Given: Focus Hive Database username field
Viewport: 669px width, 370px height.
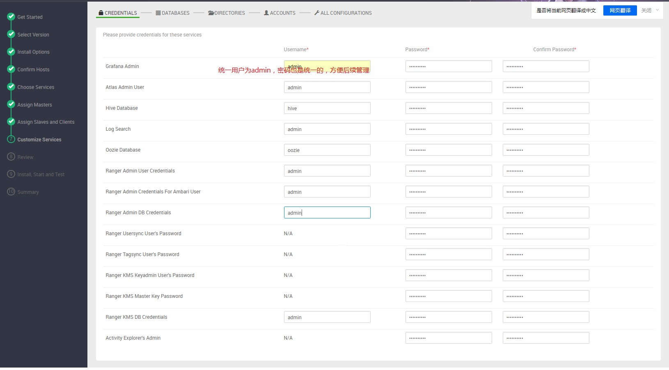Looking at the screenshot, I should (x=327, y=108).
